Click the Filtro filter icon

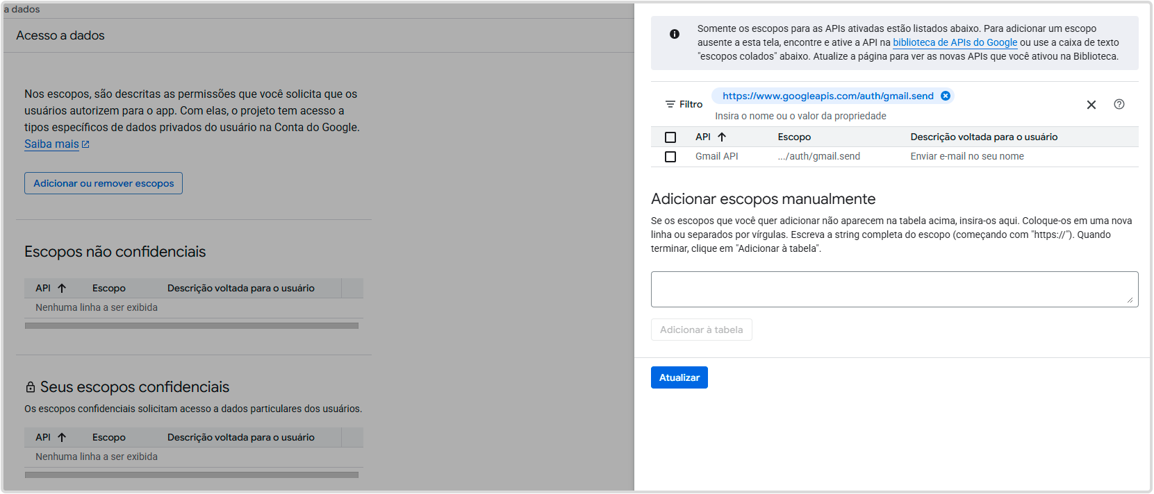(670, 104)
